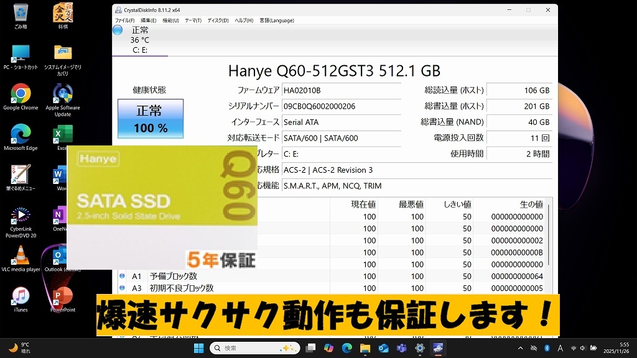Click the 現在値 column header
This screenshot has width=637, height=358.
[354, 204]
